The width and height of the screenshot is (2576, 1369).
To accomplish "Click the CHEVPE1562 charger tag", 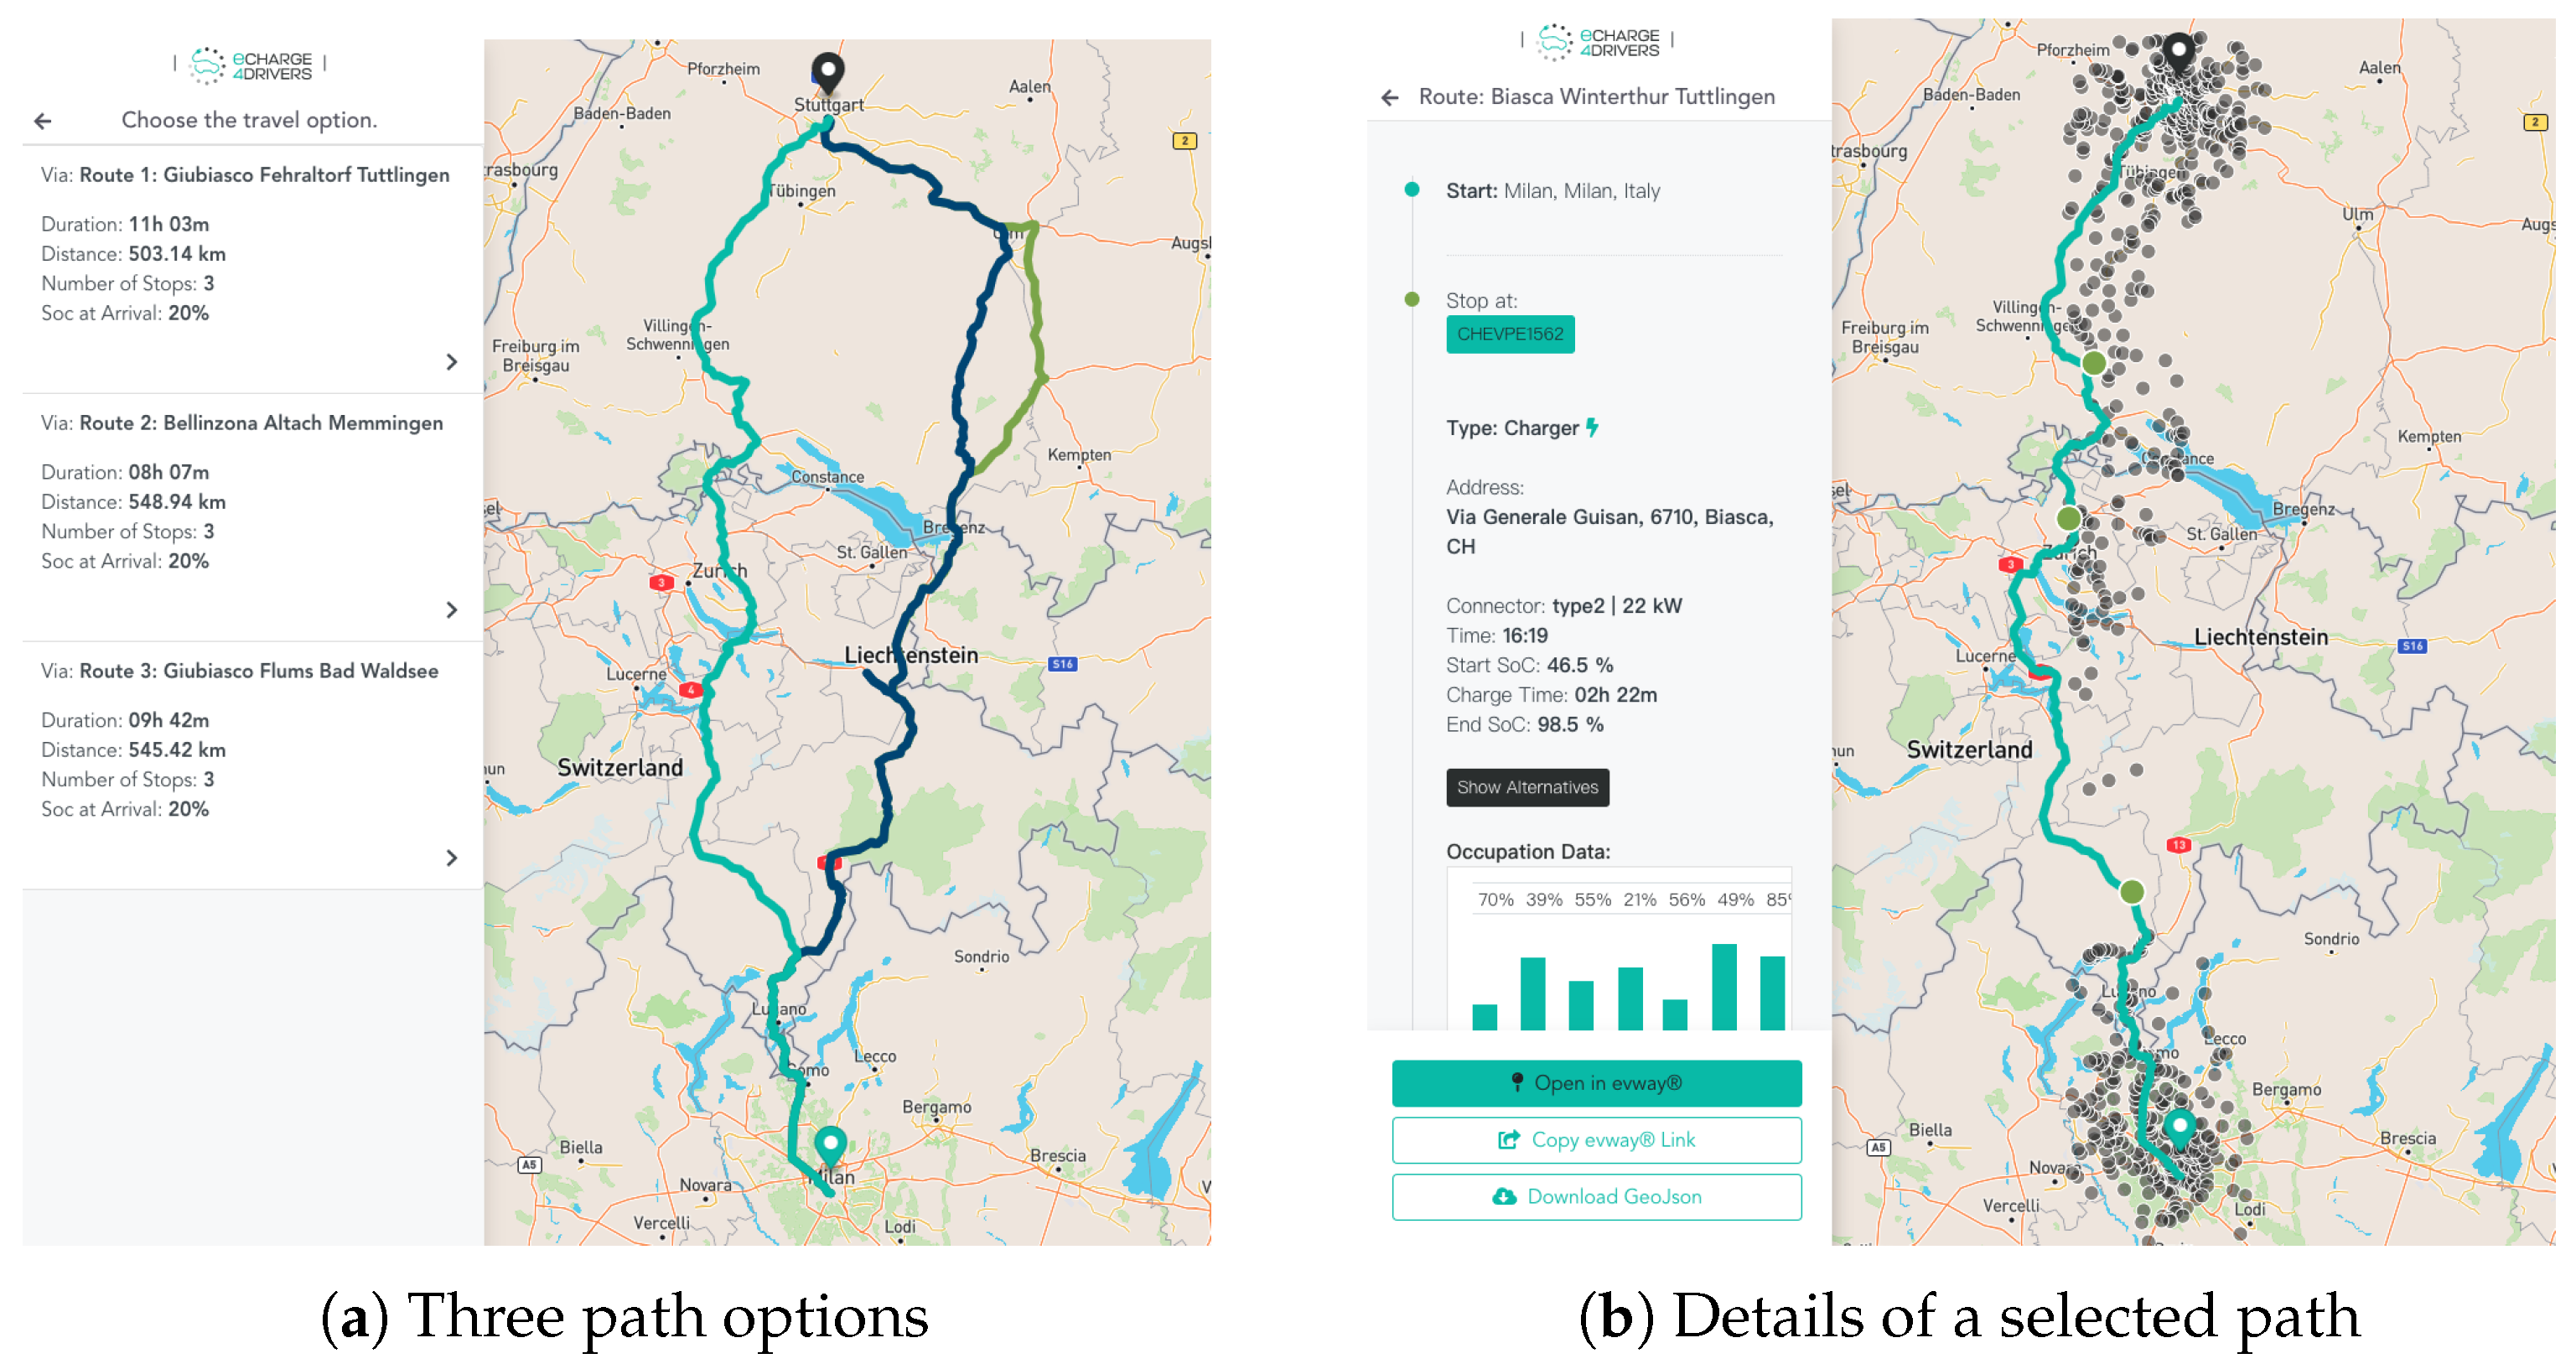I will click(1510, 334).
